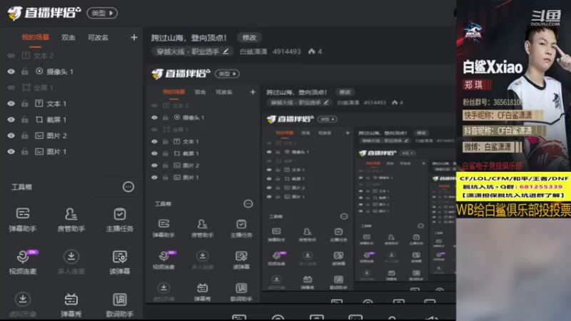Expand 类型 in the largest nested preview

point(227,73)
